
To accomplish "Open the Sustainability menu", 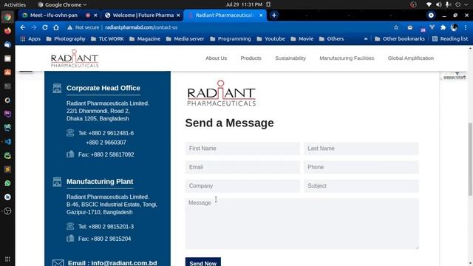I will 290,58.
